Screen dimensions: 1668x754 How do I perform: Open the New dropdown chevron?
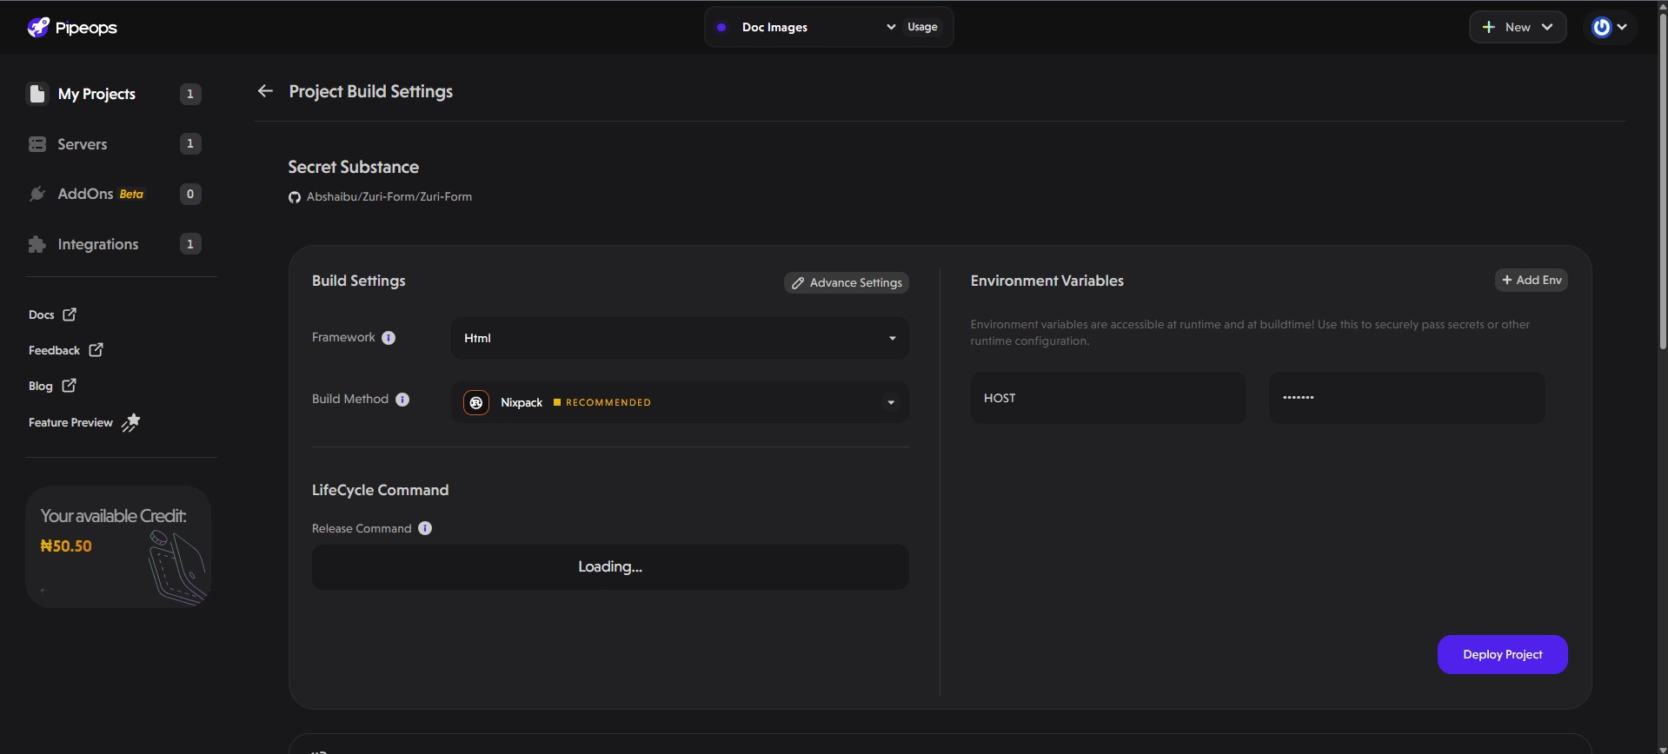pyautogui.click(x=1547, y=27)
